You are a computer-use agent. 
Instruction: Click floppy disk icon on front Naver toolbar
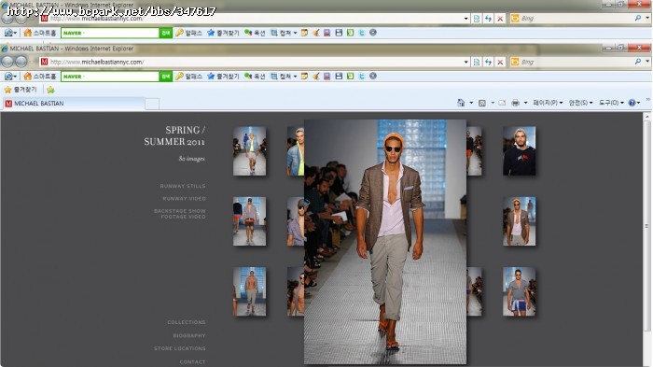339,77
